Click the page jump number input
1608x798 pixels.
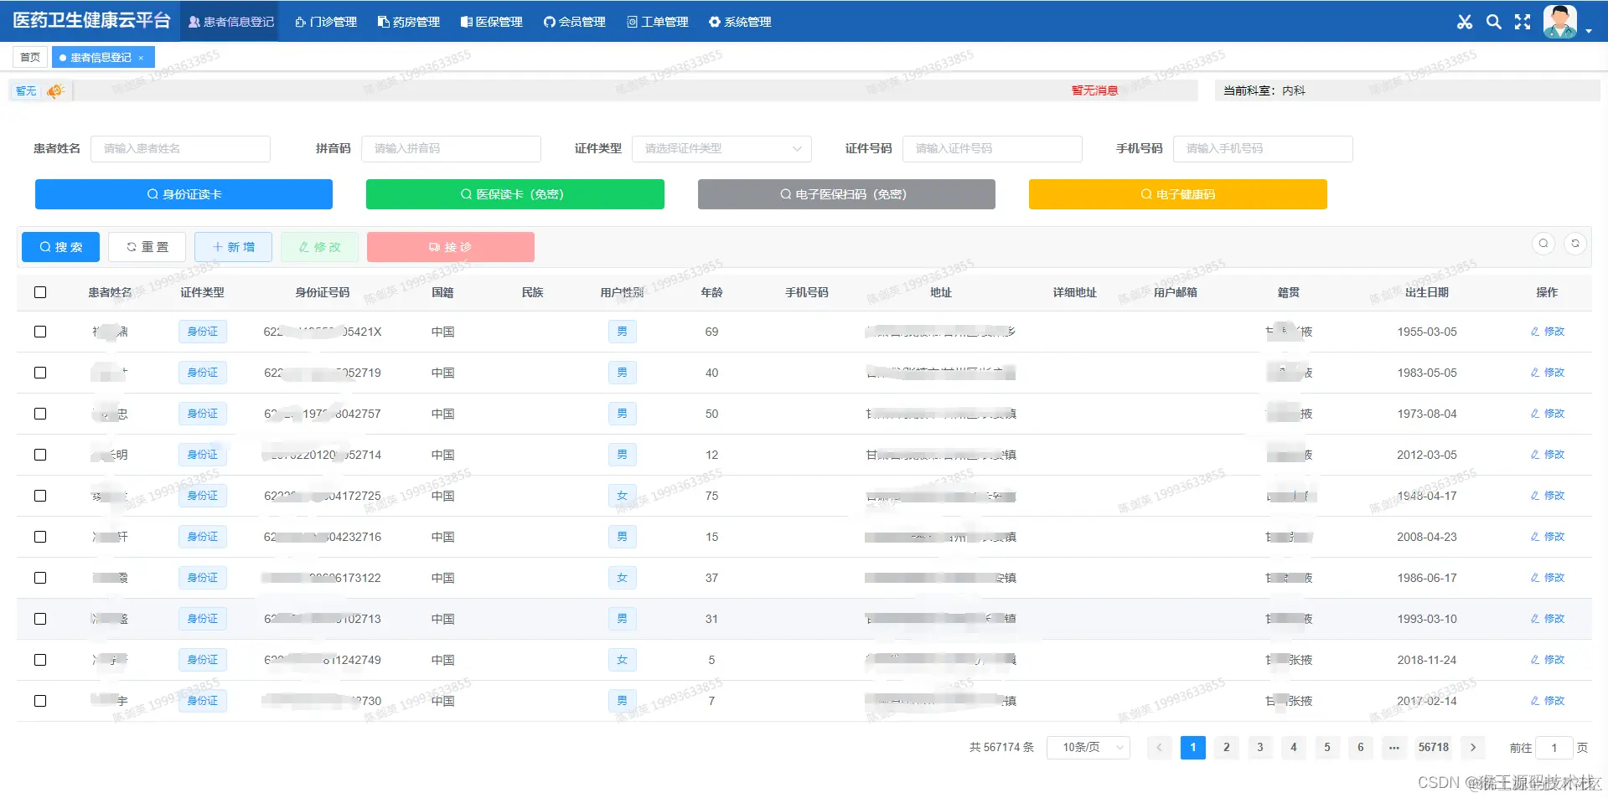(x=1554, y=748)
